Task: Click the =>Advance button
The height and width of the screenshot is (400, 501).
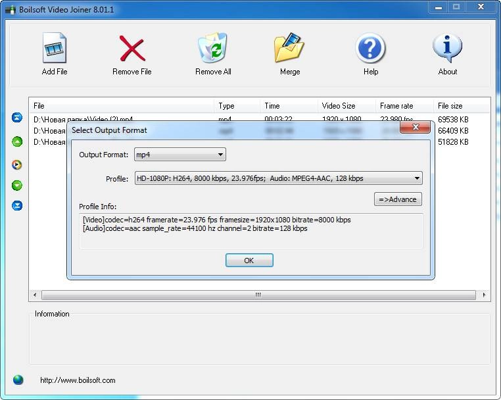Action: point(398,199)
